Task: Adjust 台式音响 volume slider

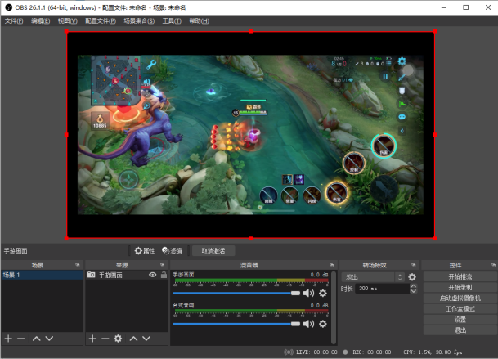Action: (236, 324)
